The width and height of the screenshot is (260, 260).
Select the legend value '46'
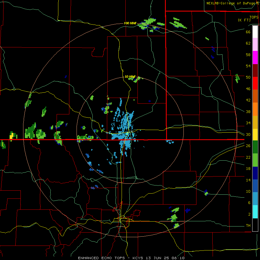[x=248, y=89]
